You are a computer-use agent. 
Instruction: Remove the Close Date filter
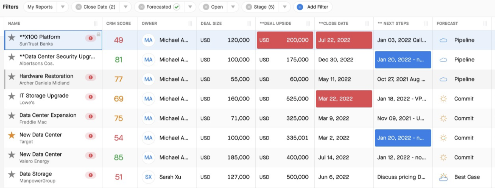click(79, 7)
